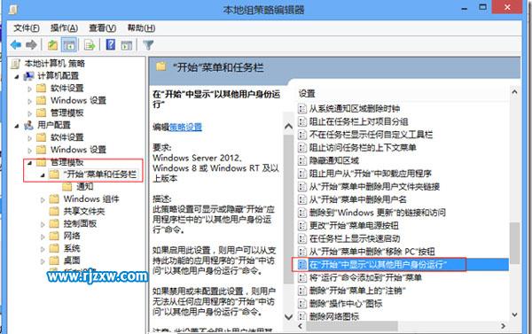Select policy 将"运行"命令添加到"开始"菜单
This screenshot has width=532, height=334.
coord(365,277)
